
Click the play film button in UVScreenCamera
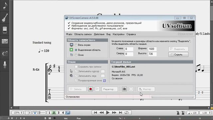(x=97, y=89)
